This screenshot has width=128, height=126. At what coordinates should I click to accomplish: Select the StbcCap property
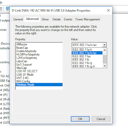tap(39, 68)
